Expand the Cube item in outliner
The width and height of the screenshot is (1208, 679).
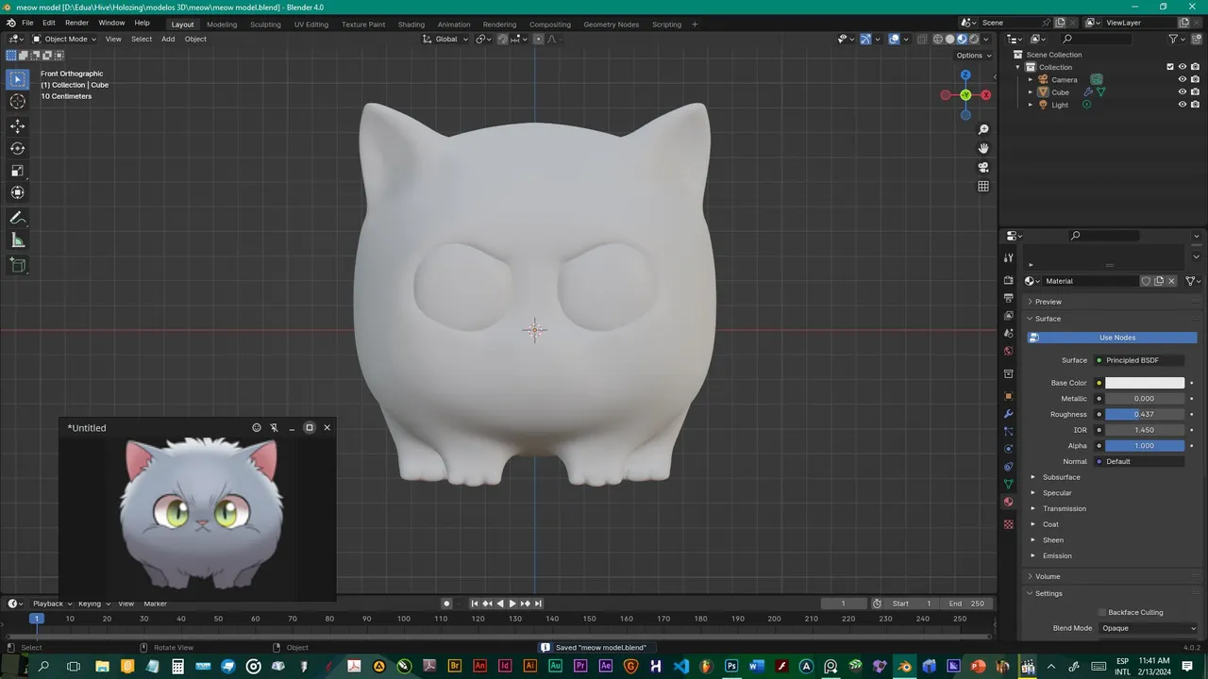pyautogui.click(x=1031, y=92)
